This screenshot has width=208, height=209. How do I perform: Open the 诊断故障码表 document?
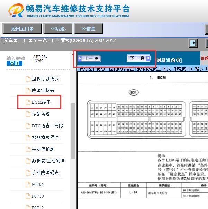pos(45,172)
